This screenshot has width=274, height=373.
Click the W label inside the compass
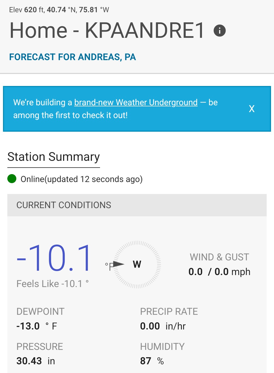click(x=137, y=264)
